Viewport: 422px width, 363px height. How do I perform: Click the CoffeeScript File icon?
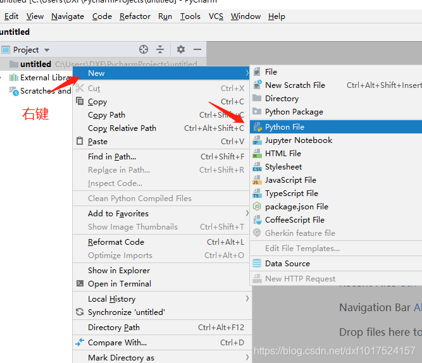click(x=258, y=220)
